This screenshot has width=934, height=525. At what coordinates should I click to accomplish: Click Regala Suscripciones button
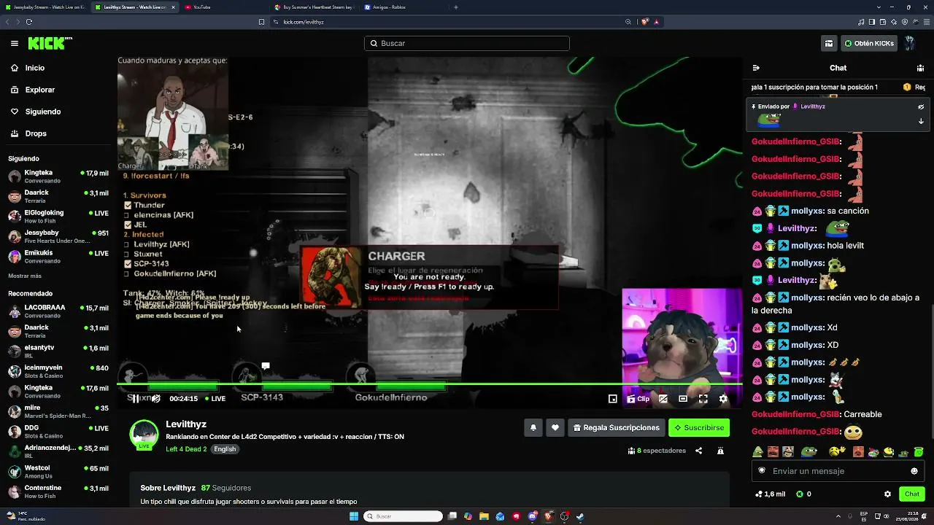pos(617,428)
